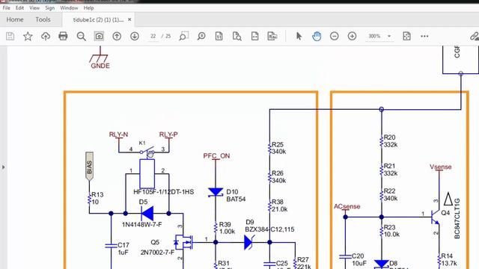
Task: Switch to the Tools tab
Action: click(x=43, y=19)
